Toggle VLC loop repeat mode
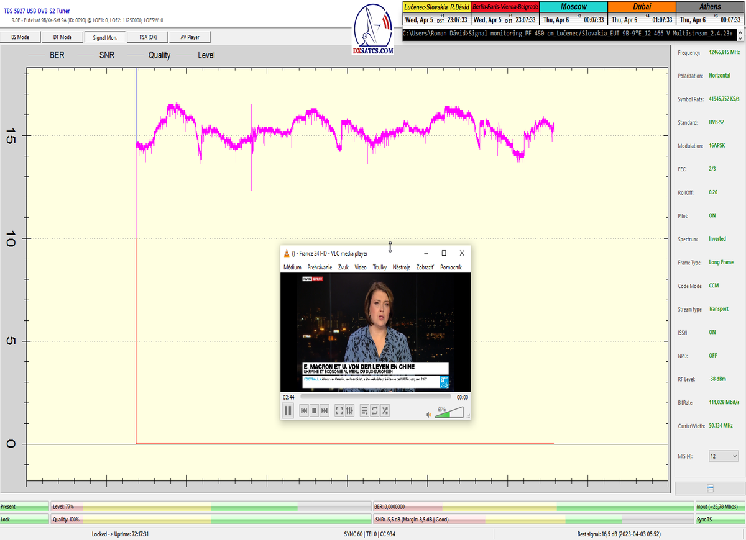The image size is (746, 540). [375, 410]
